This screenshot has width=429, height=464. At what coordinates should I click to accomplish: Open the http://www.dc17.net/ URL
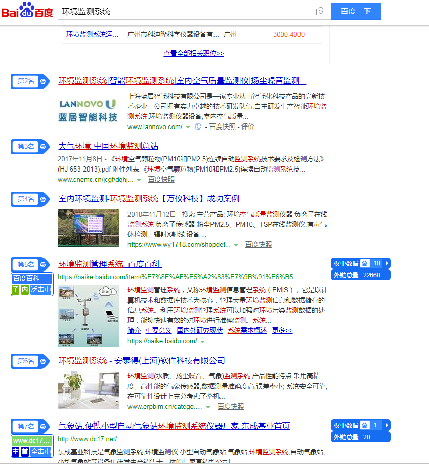pyautogui.click(x=88, y=439)
